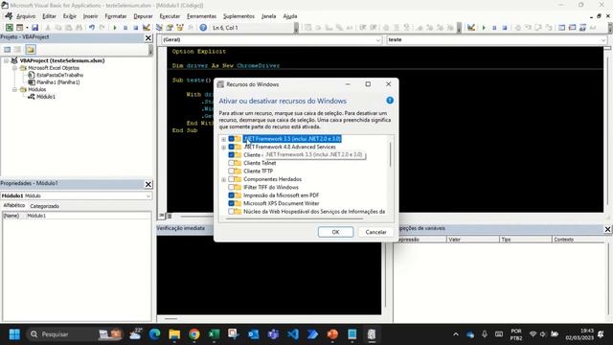Open the Módulo1 Módulo properties dropdown
Screen dimensions: 613x345
[148, 195]
